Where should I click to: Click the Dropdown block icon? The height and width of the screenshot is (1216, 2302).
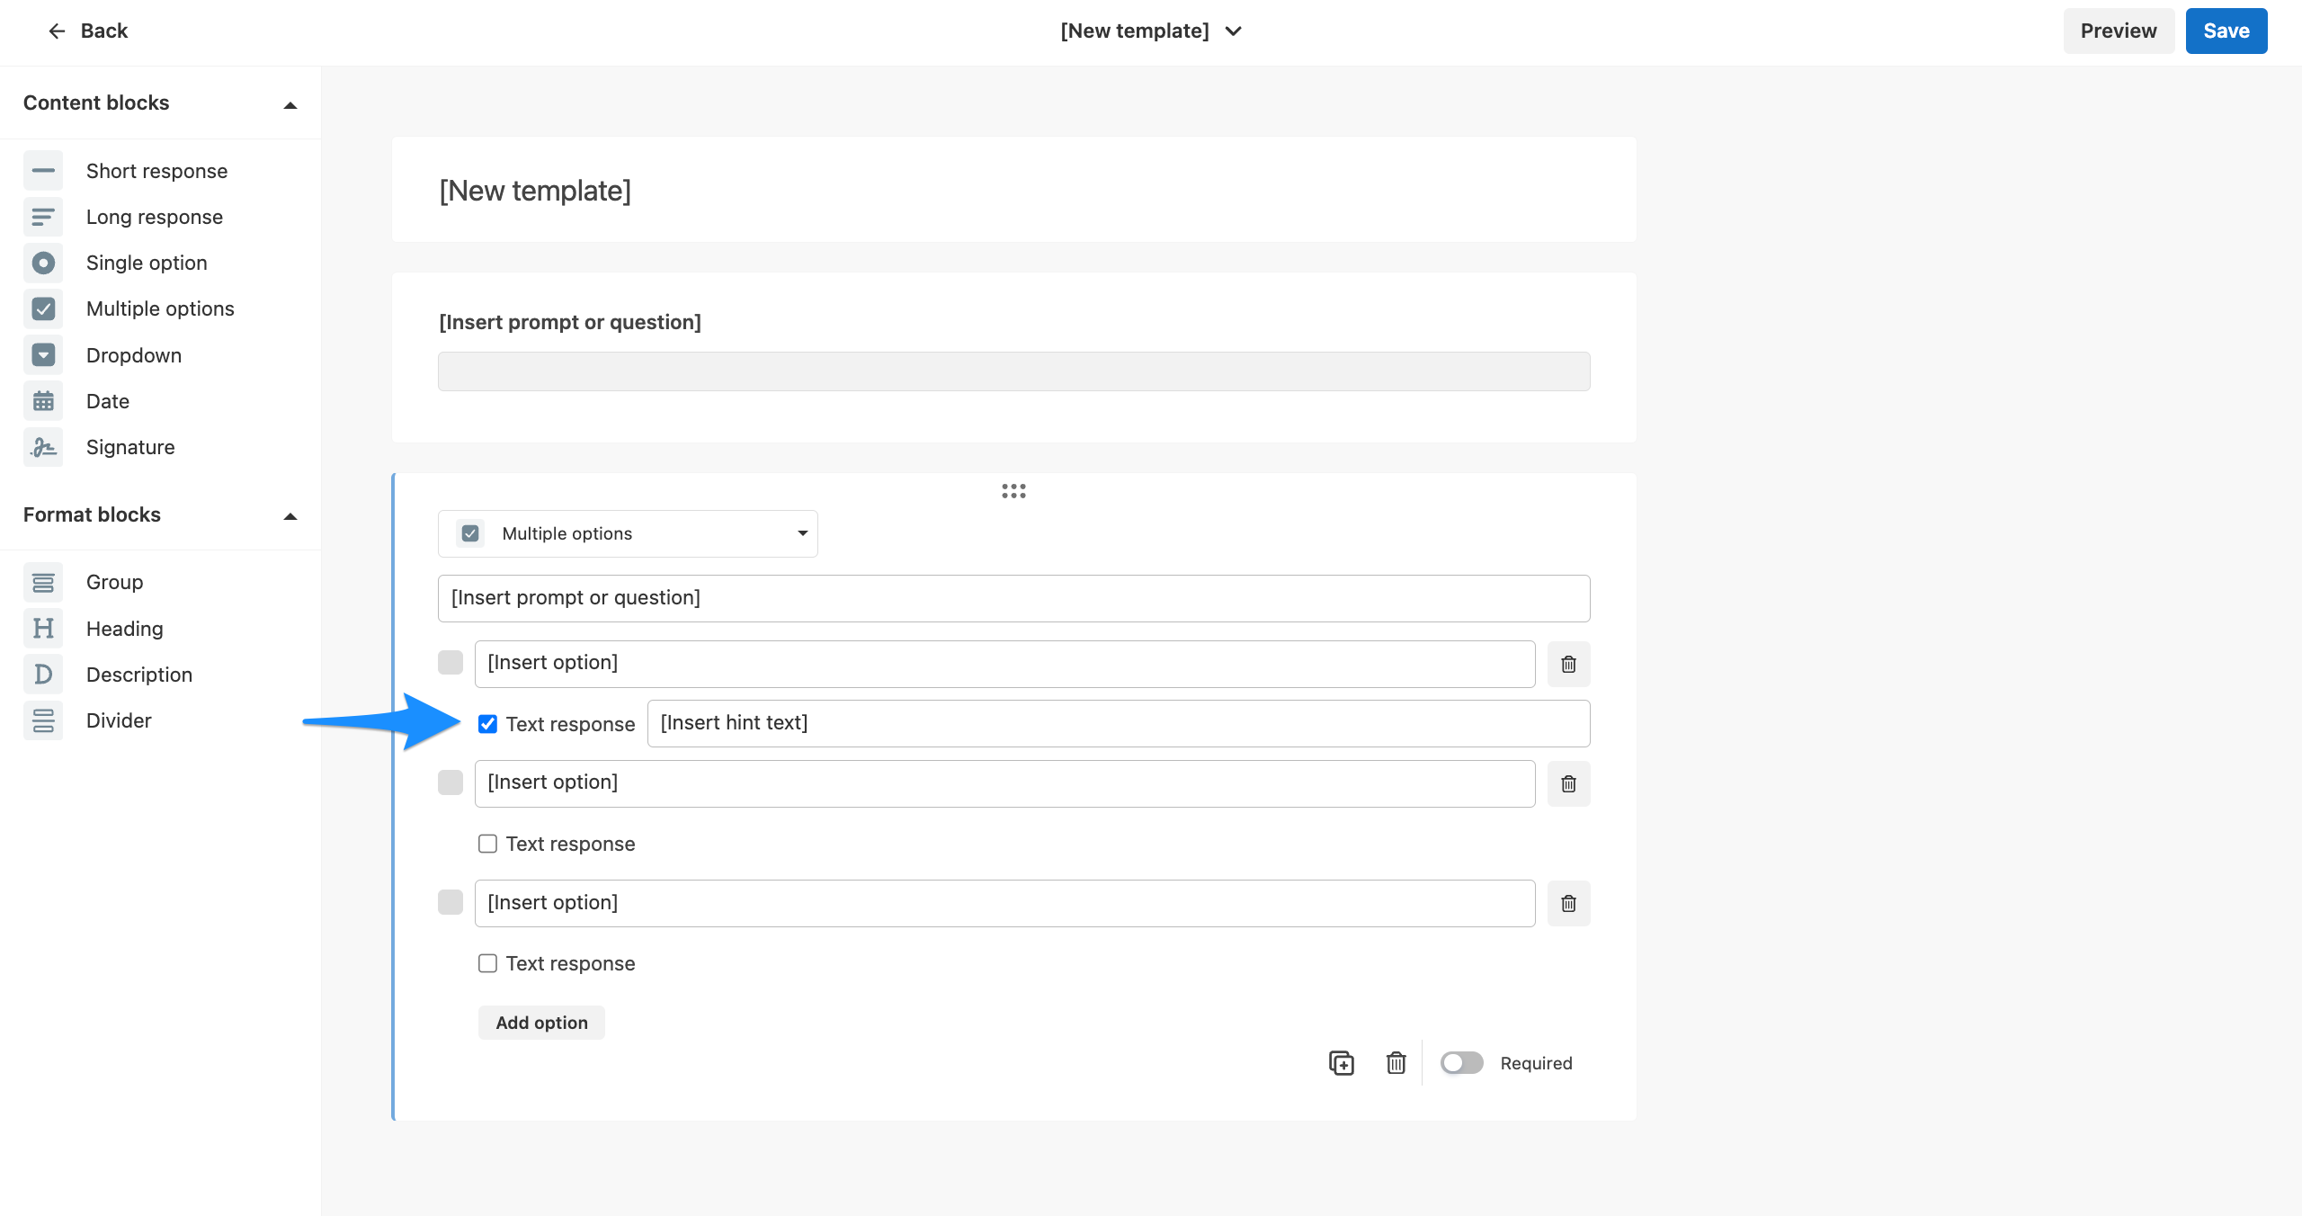click(x=43, y=355)
